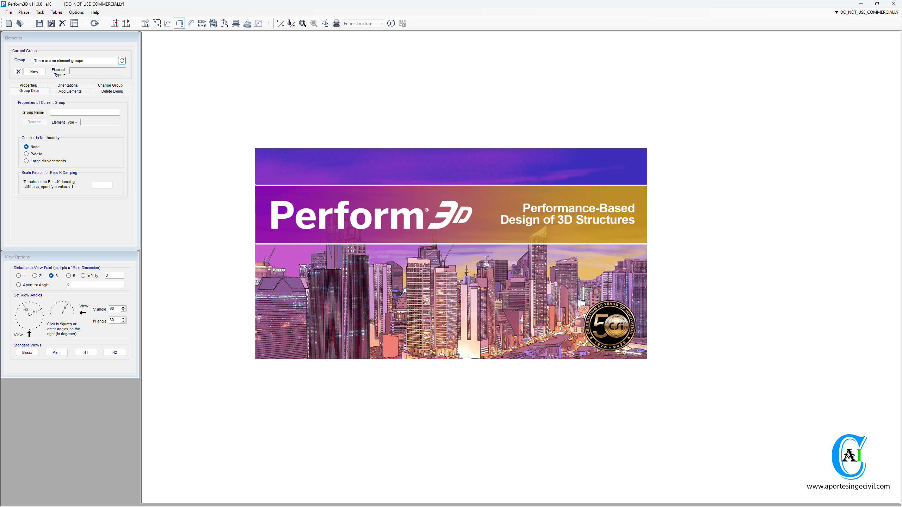Click the thumbs-up toolbar icon

click(x=247, y=24)
